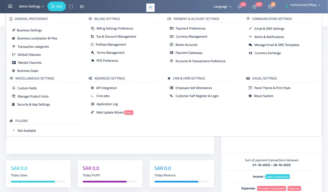This screenshot has height=192, width=328.
Task: Click the company logo in header
Action: [x=150, y=7]
